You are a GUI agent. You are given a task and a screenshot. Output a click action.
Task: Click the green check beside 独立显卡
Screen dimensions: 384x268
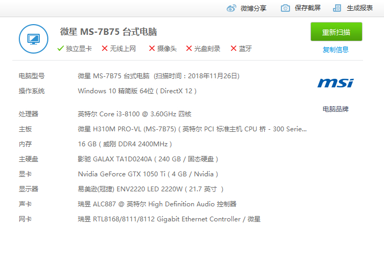[61, 48]
